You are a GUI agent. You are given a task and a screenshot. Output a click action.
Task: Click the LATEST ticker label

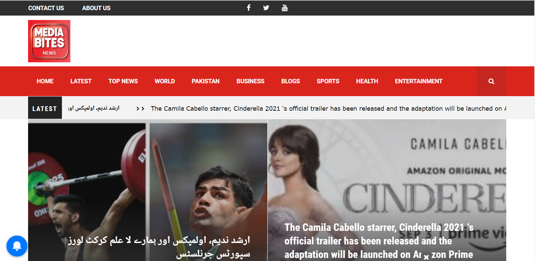[45, 108]
